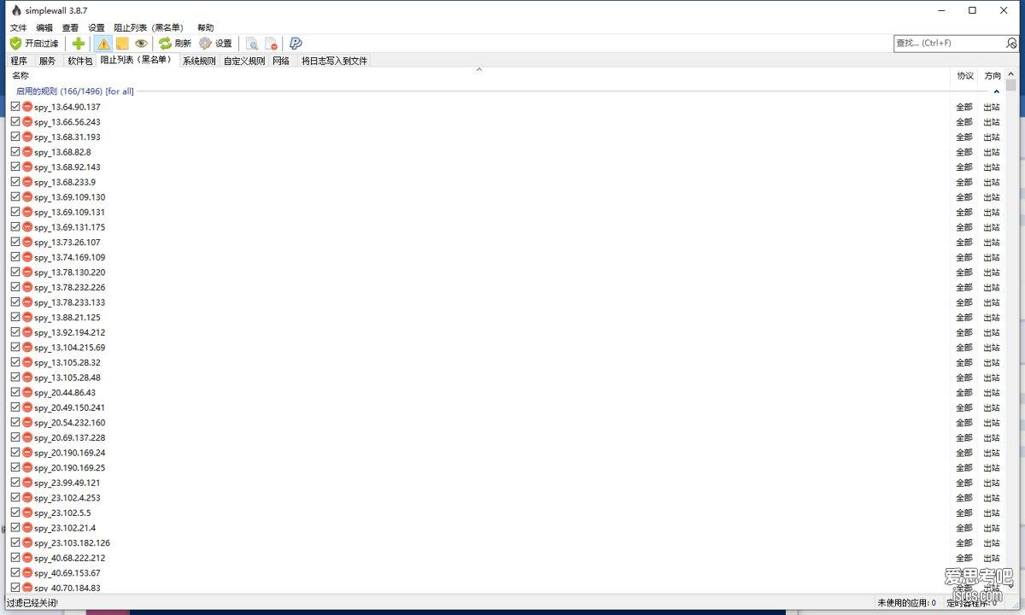Screen dimensions: 1025x615
Task: Add a new rule with green plus
Action: point(79,44)
